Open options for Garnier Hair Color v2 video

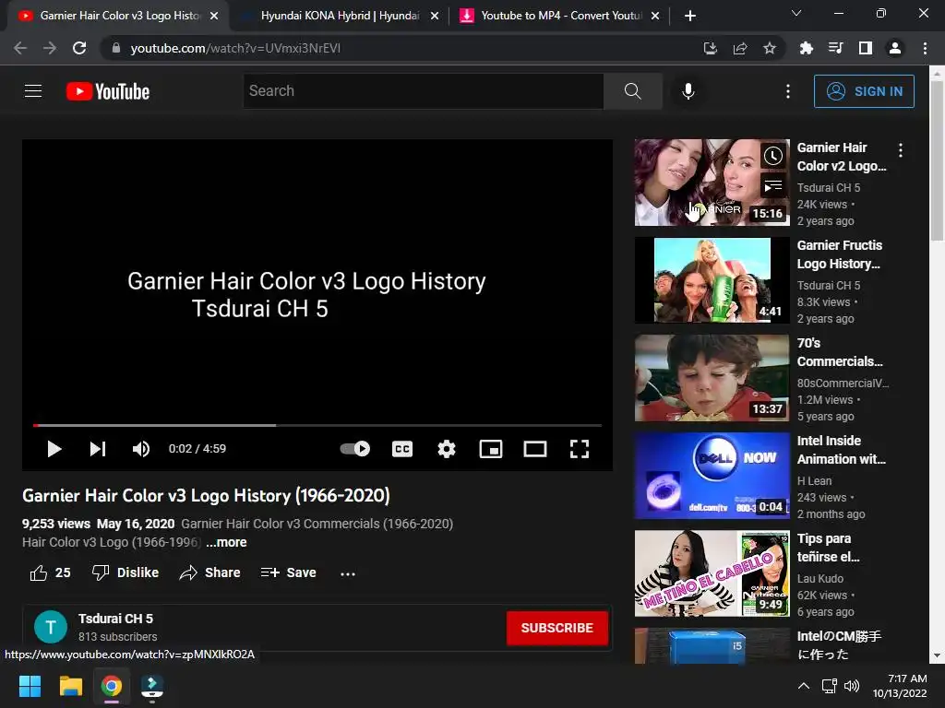pos(901,150)
